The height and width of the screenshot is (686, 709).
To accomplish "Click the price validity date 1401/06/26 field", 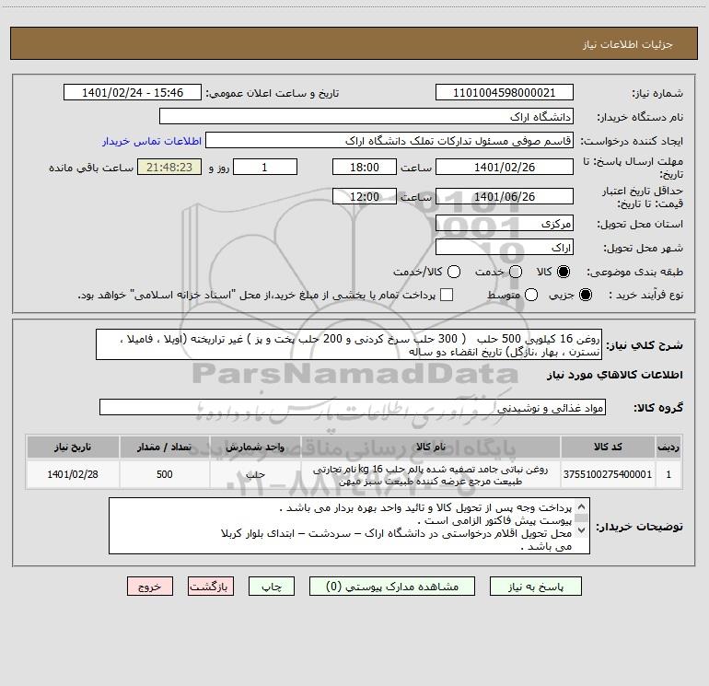I will 505,196.
